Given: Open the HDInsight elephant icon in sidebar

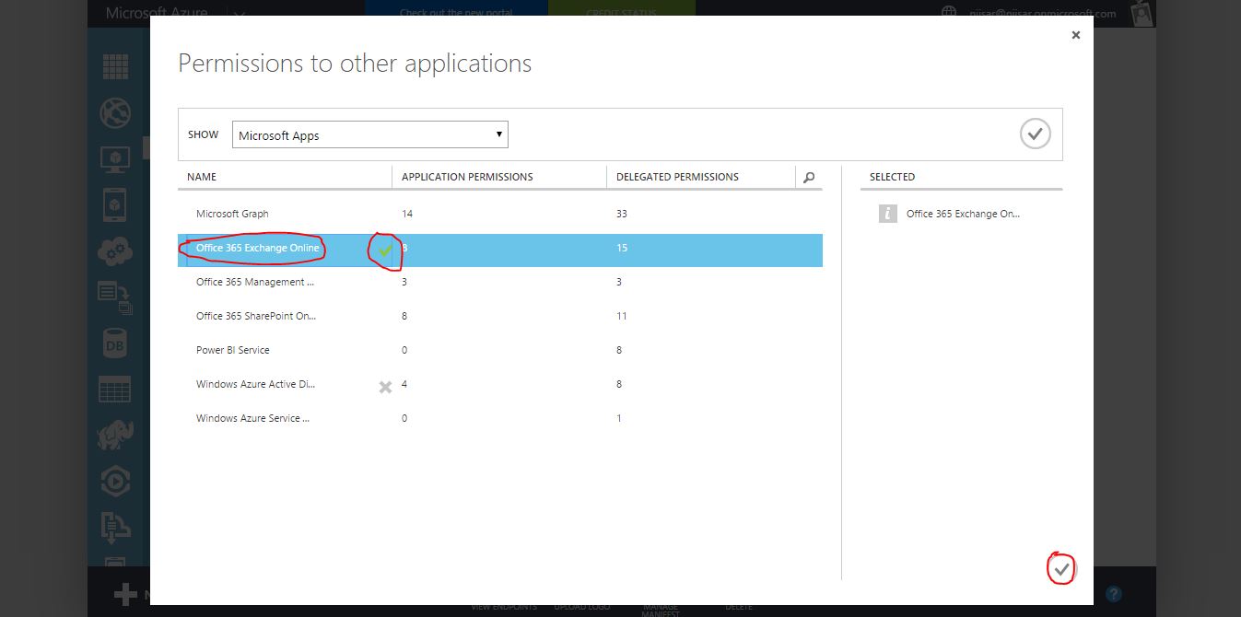Looking at the screenshot, I should click(x=115, y=436).
